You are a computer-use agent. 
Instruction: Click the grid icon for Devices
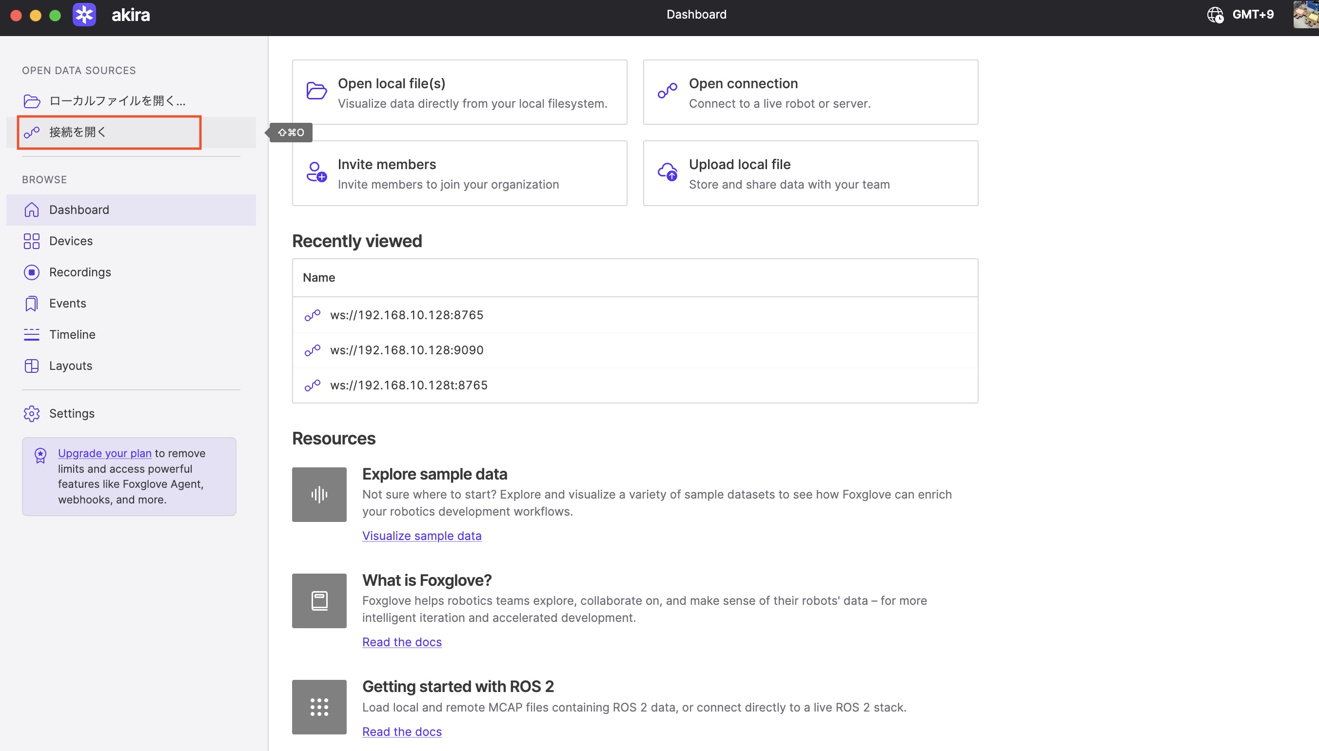coord(32,241)
